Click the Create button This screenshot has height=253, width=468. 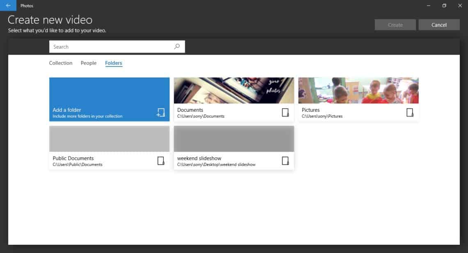[395, 25]
